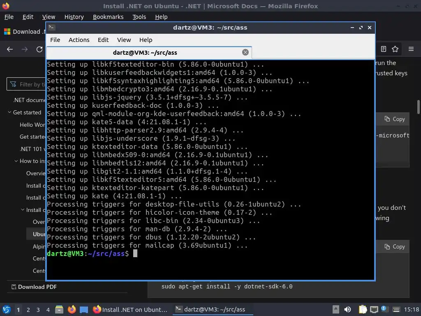Bookmark this page with star icon

(395, 49)
